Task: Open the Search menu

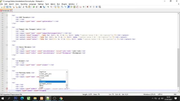Action: 11,4
